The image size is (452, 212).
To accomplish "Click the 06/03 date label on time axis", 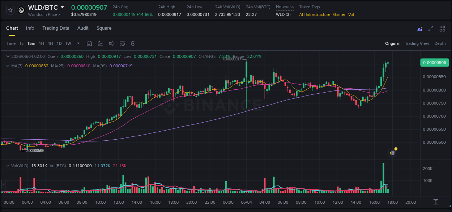I will tap(27, 202).
